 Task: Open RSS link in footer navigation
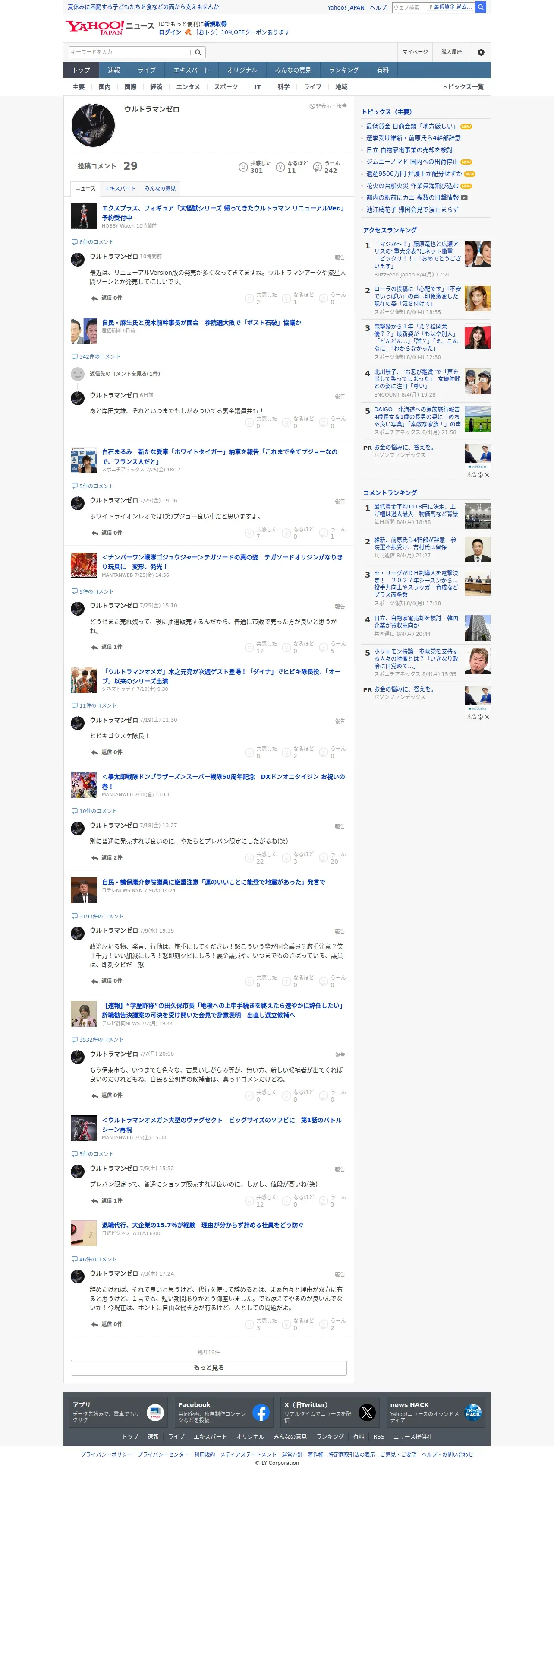[x=378, y=1437]
